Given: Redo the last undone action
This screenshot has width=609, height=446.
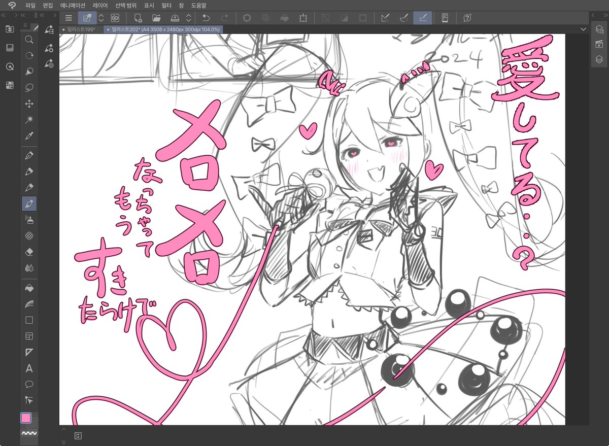Looking at the screenshot, I should 224,18.
